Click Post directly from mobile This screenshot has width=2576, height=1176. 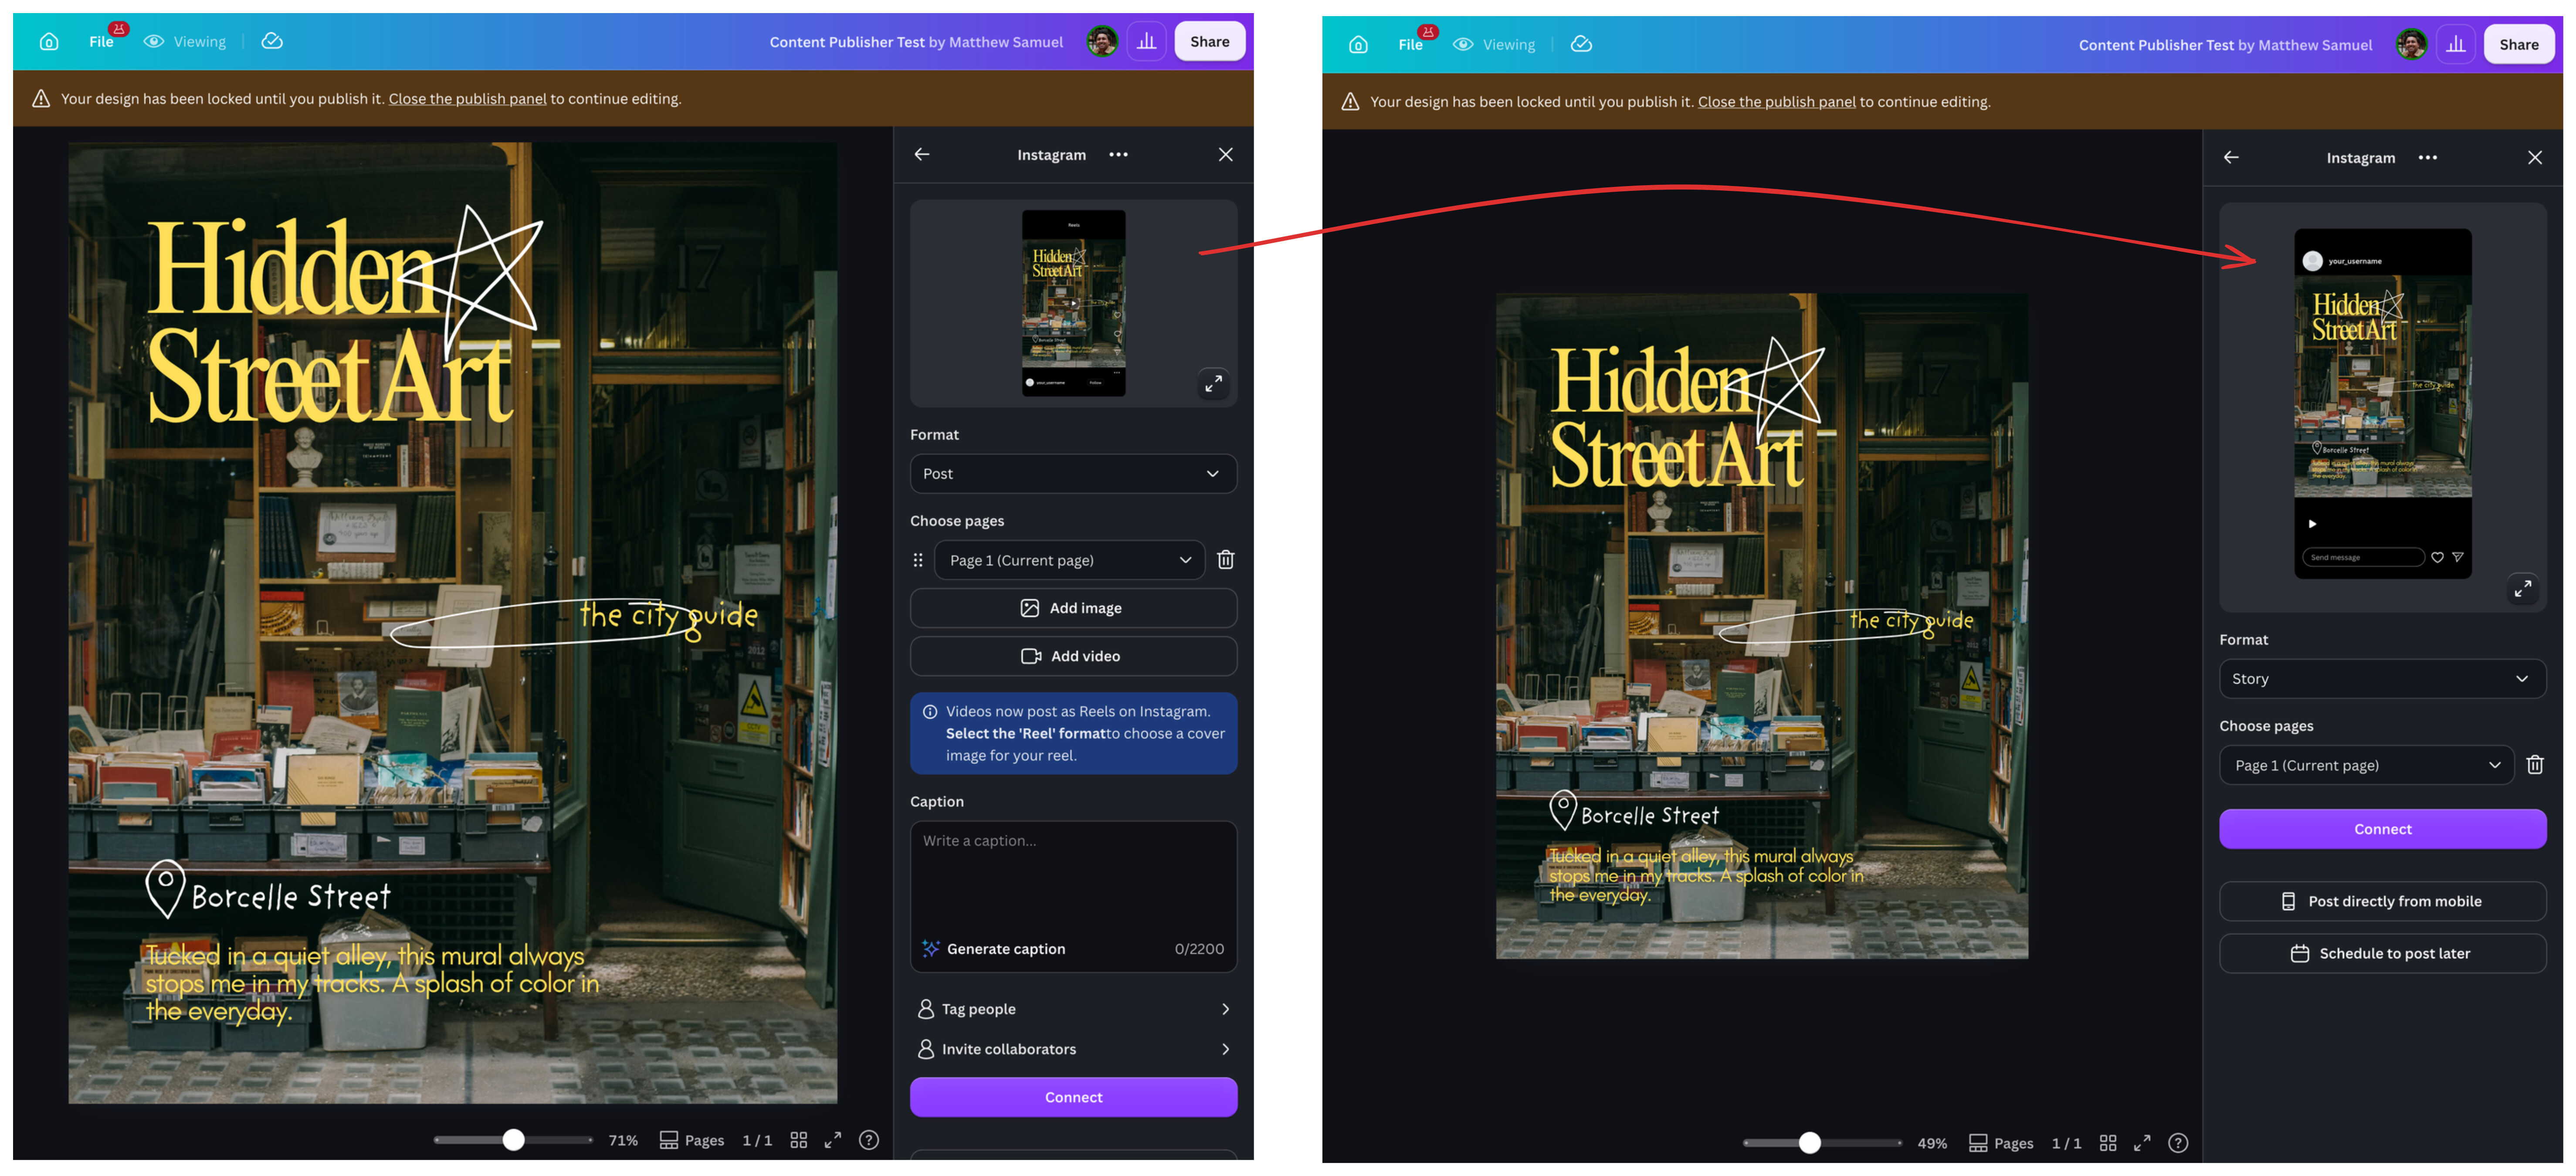(2382, 902)
